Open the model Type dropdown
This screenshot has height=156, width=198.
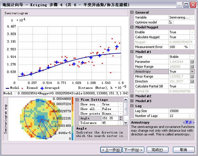pos(192,57)
